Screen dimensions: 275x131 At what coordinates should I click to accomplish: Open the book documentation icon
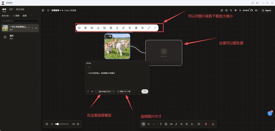tap(226, 10)
